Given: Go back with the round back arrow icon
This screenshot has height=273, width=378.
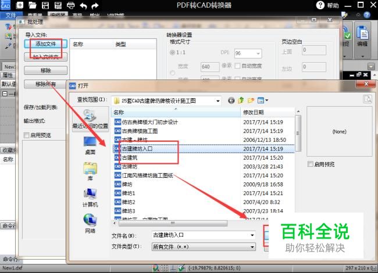Looking at the screenshot, I should pos(231,100).
